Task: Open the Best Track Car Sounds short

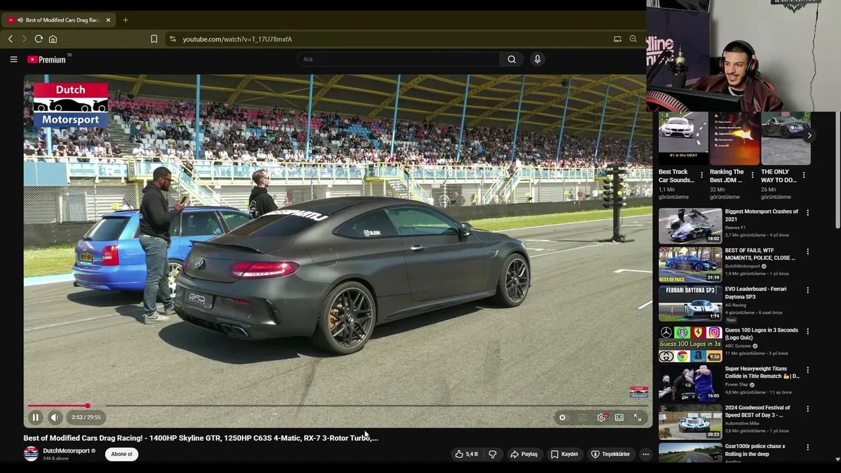Action: point(683,139)
